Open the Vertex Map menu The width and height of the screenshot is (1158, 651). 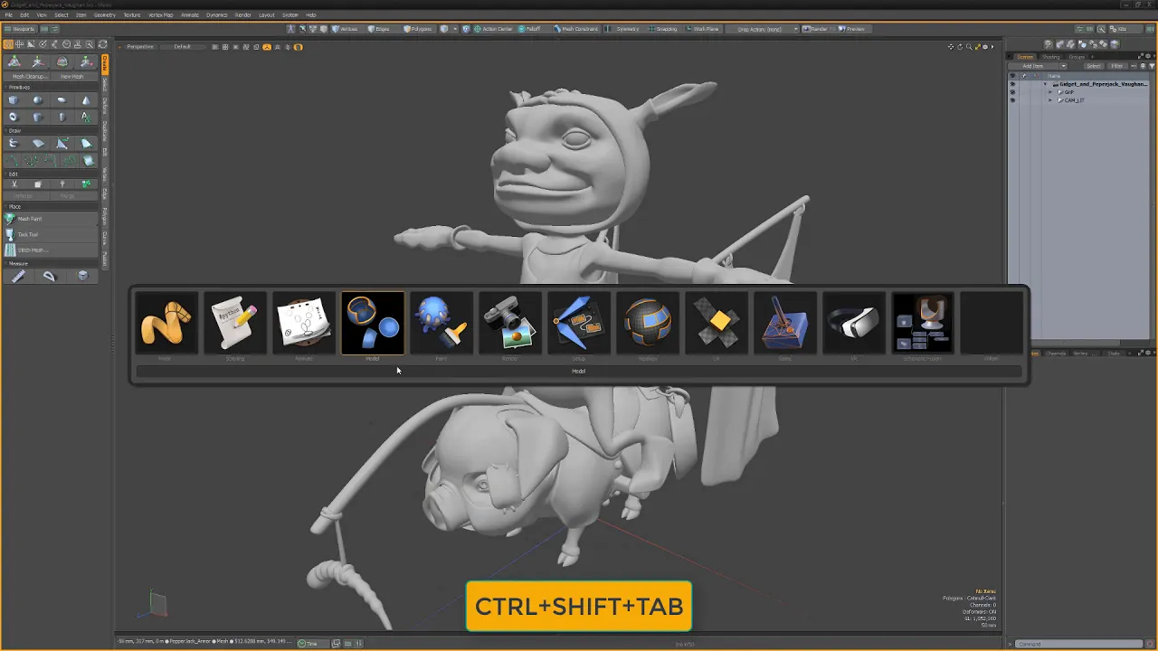coord(161,15)
